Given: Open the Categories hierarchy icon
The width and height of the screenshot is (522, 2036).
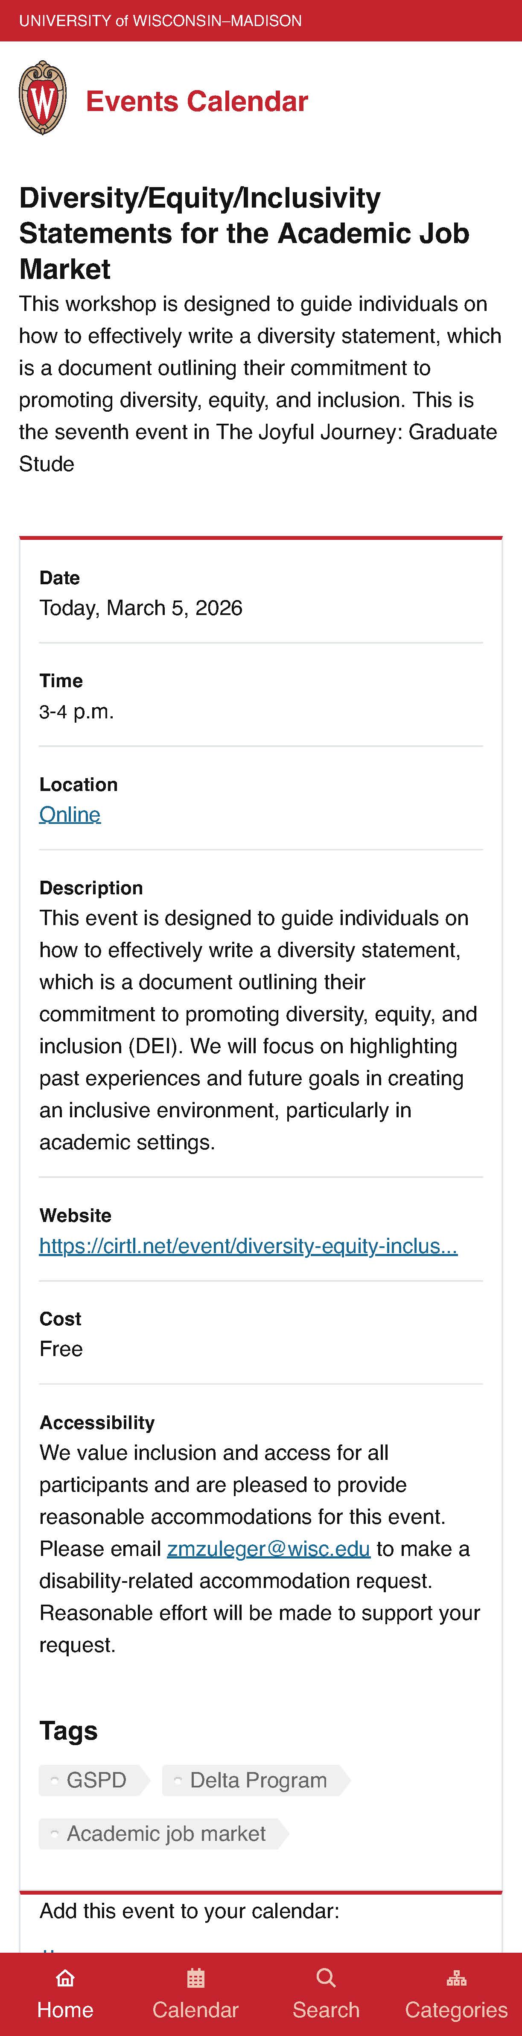Looking at the screenshot, I should [x=456, y=1978].
